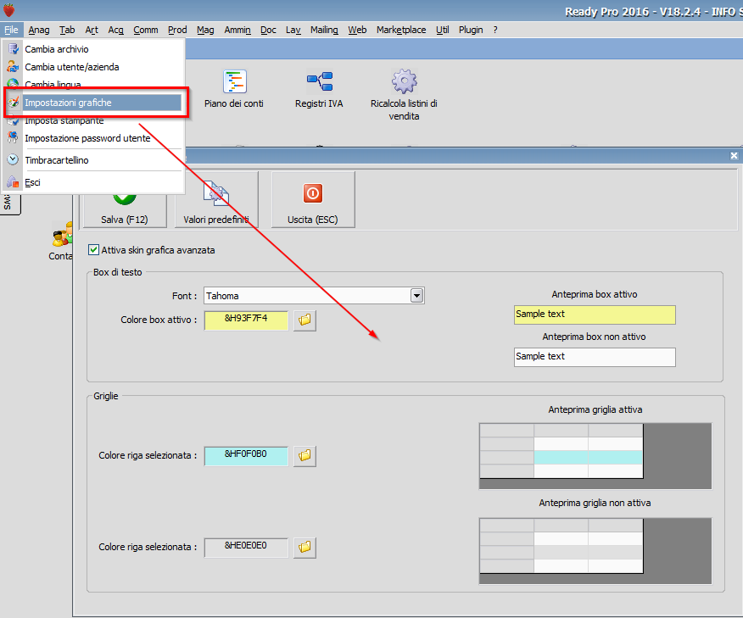743x618 pixels.
Task: Click gray row color swatch &HE0E0E0
Action: pyautogui.click(x=246, y=548)
